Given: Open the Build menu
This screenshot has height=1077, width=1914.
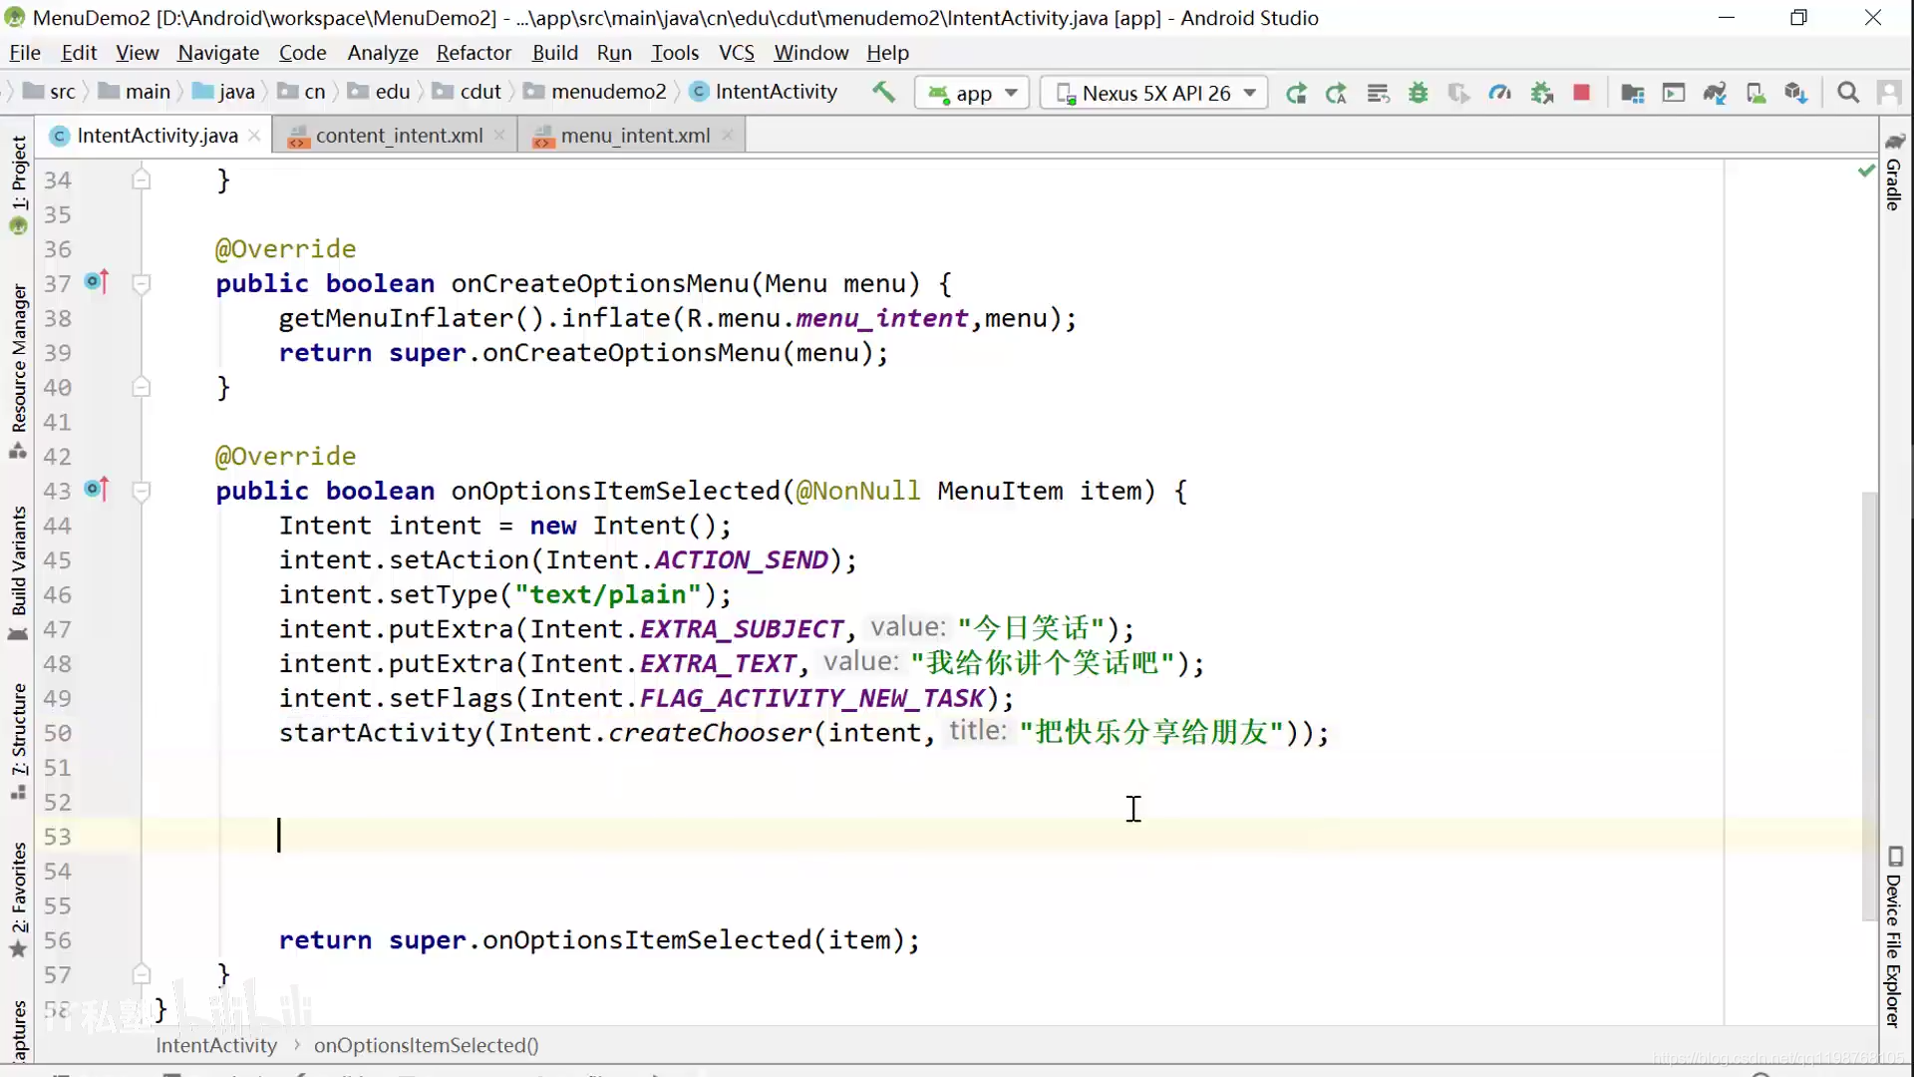Looking at the screenshot, I should 555,53.
